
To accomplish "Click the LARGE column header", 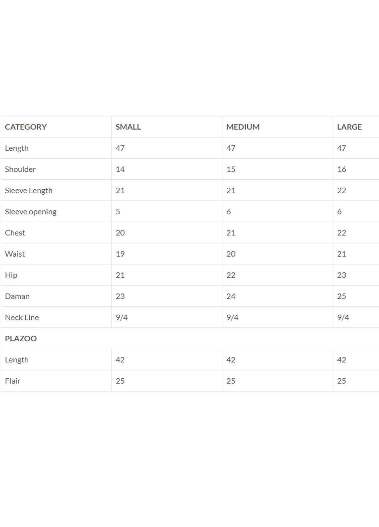I will 349,127.
